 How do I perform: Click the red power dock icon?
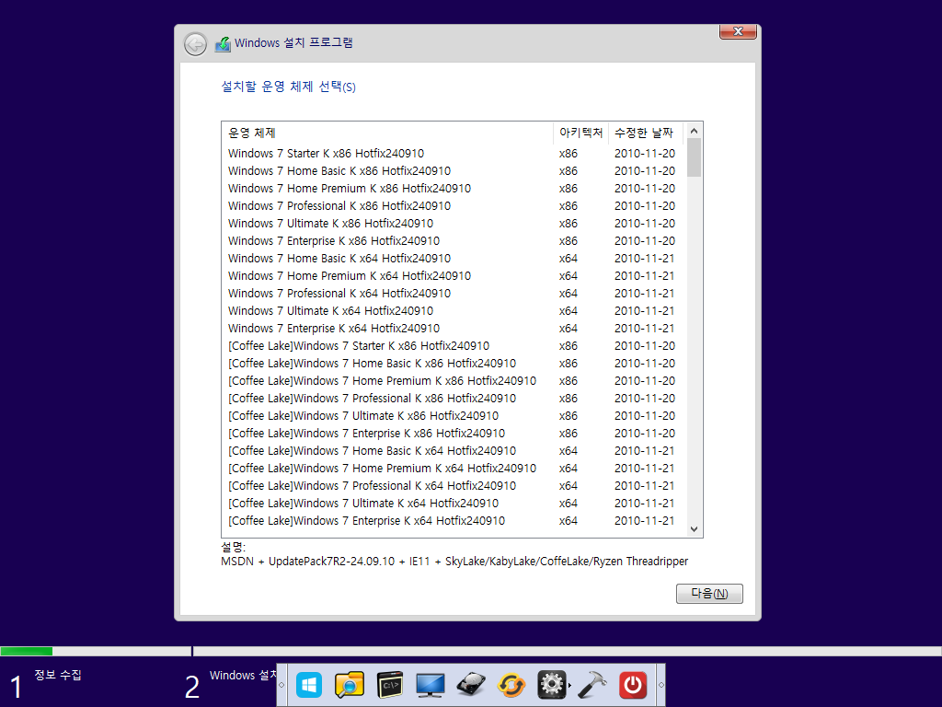pyautogui.click(x=633, y=685)
